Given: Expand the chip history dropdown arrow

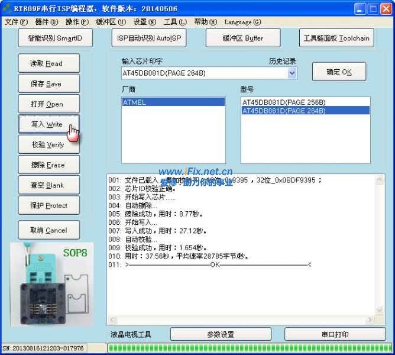Looking at the screenshot, I should (x=292, y=73).
